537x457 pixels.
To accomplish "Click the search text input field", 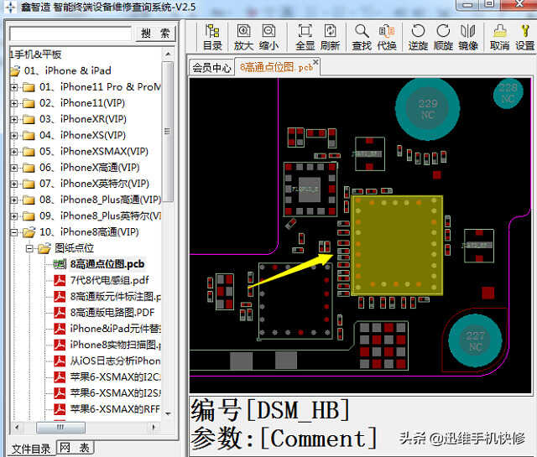I will [70, 34].
